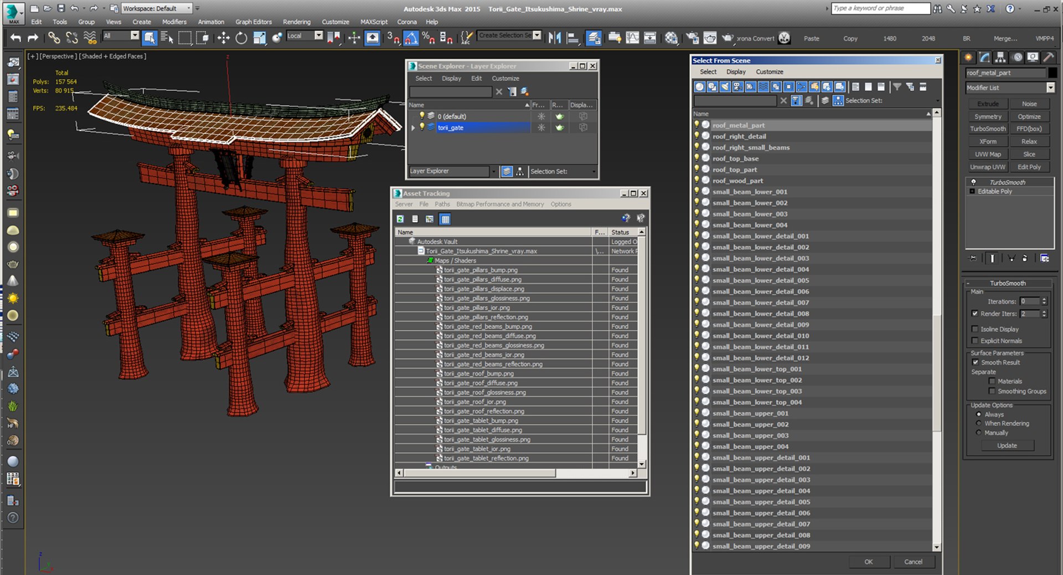This screenshot has height=575, width=1063.
Task: Click the Extrude modifier button
Action: (988, 104)
